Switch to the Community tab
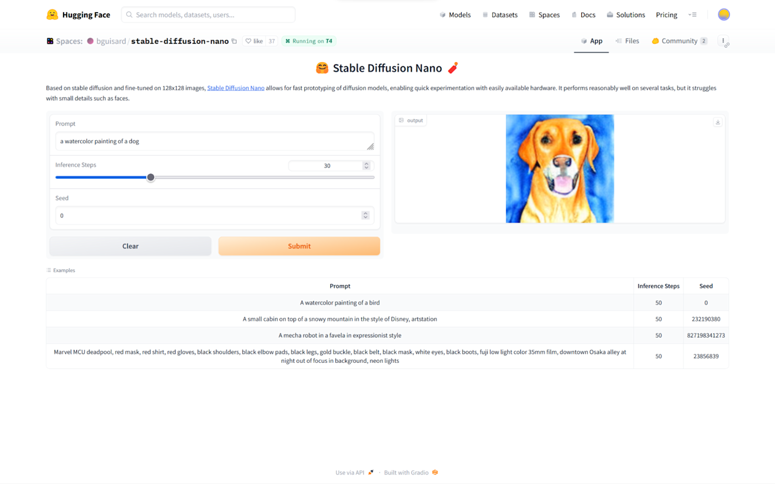This screenshot has width=775, height=484. 679,41
